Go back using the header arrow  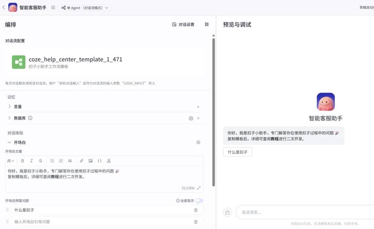3,7
